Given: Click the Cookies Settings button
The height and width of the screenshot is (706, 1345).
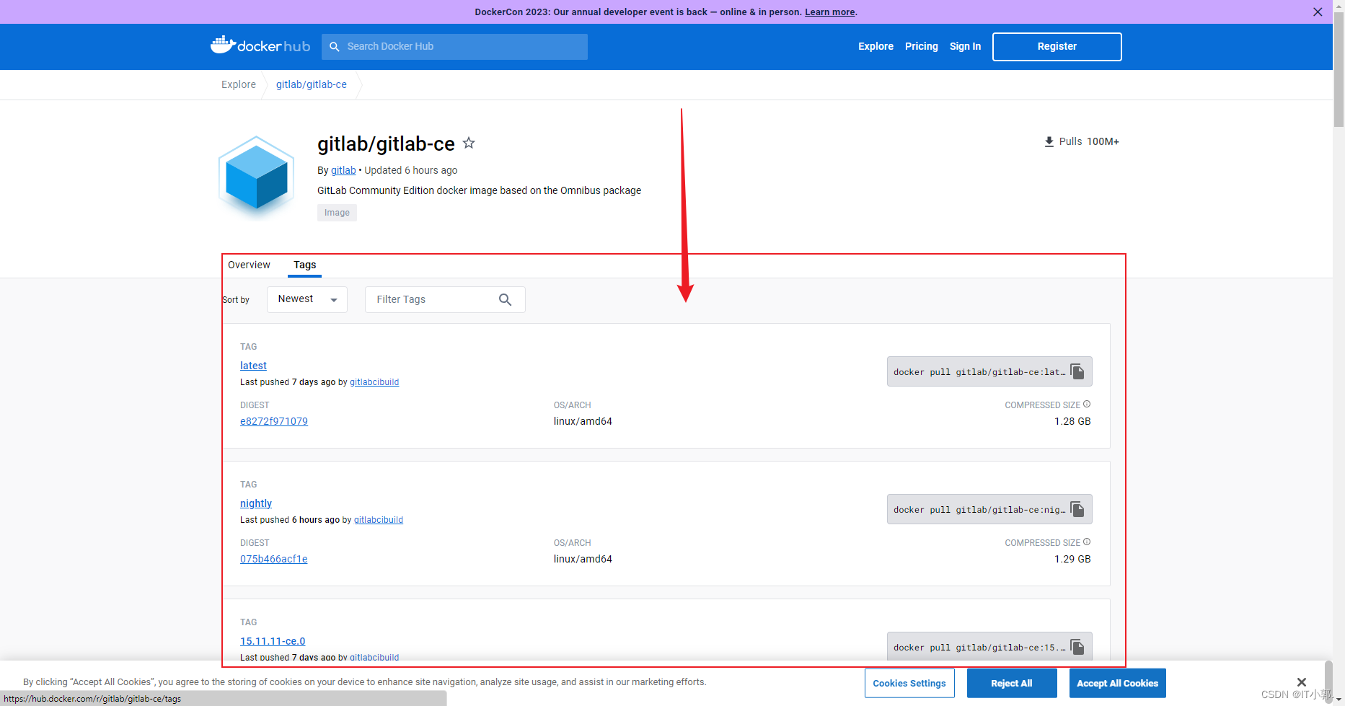Looking at the screenshot, I should tap(909, 683).
